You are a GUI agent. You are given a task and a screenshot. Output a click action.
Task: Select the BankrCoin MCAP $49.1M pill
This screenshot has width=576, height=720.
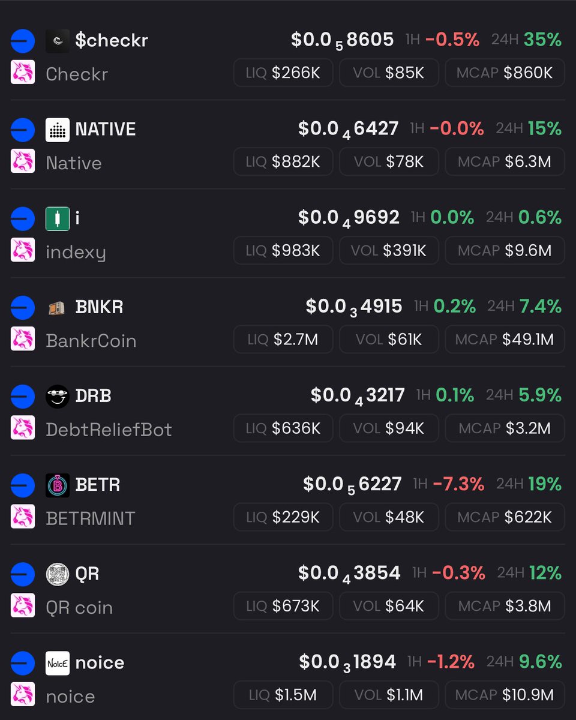[505, 340]
